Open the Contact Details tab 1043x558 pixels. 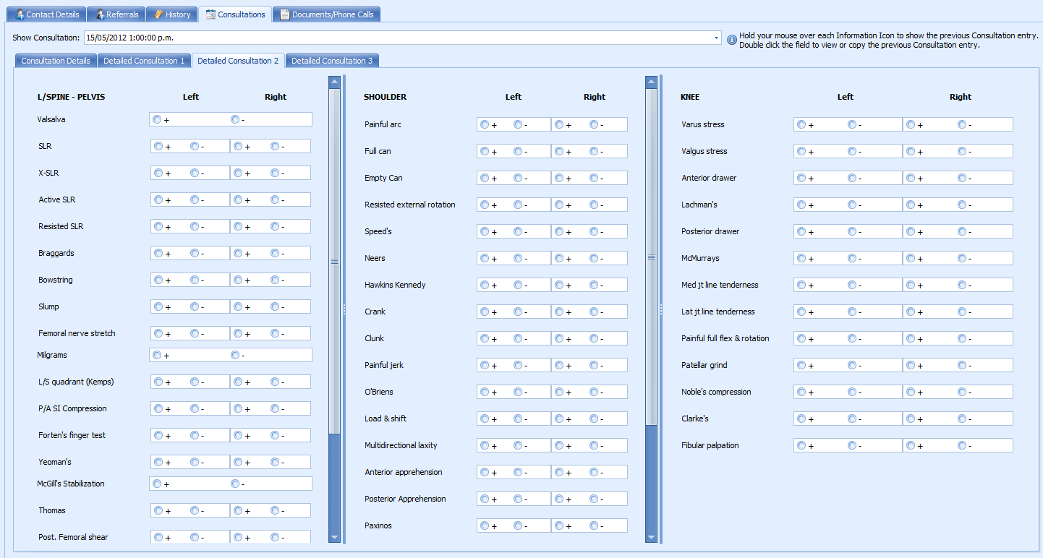48,14
